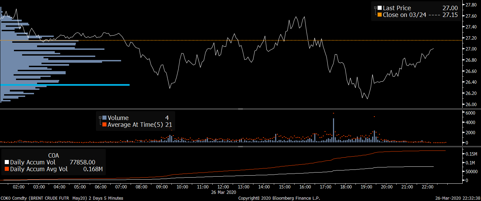Click the 26.80 price axis label
Screen dimensions: 481x201
[471, 60]
